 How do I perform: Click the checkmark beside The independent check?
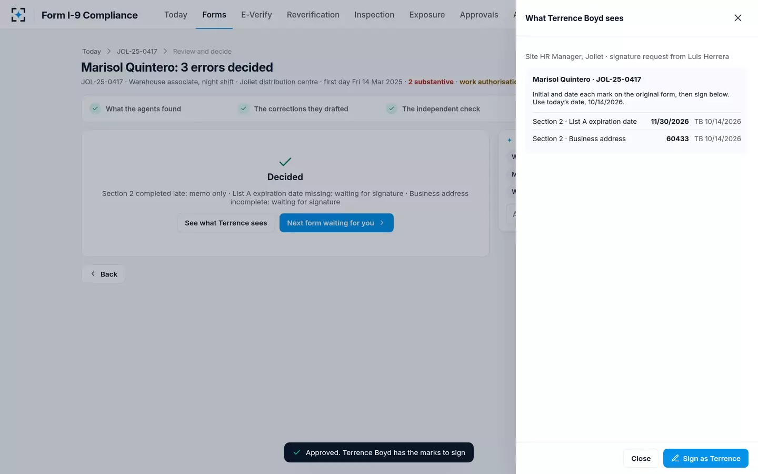tap(392, 108)
